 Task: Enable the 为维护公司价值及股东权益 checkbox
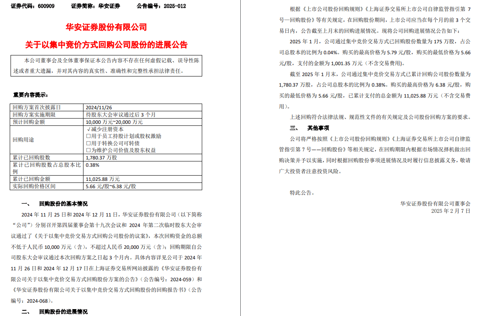point(88,150)
